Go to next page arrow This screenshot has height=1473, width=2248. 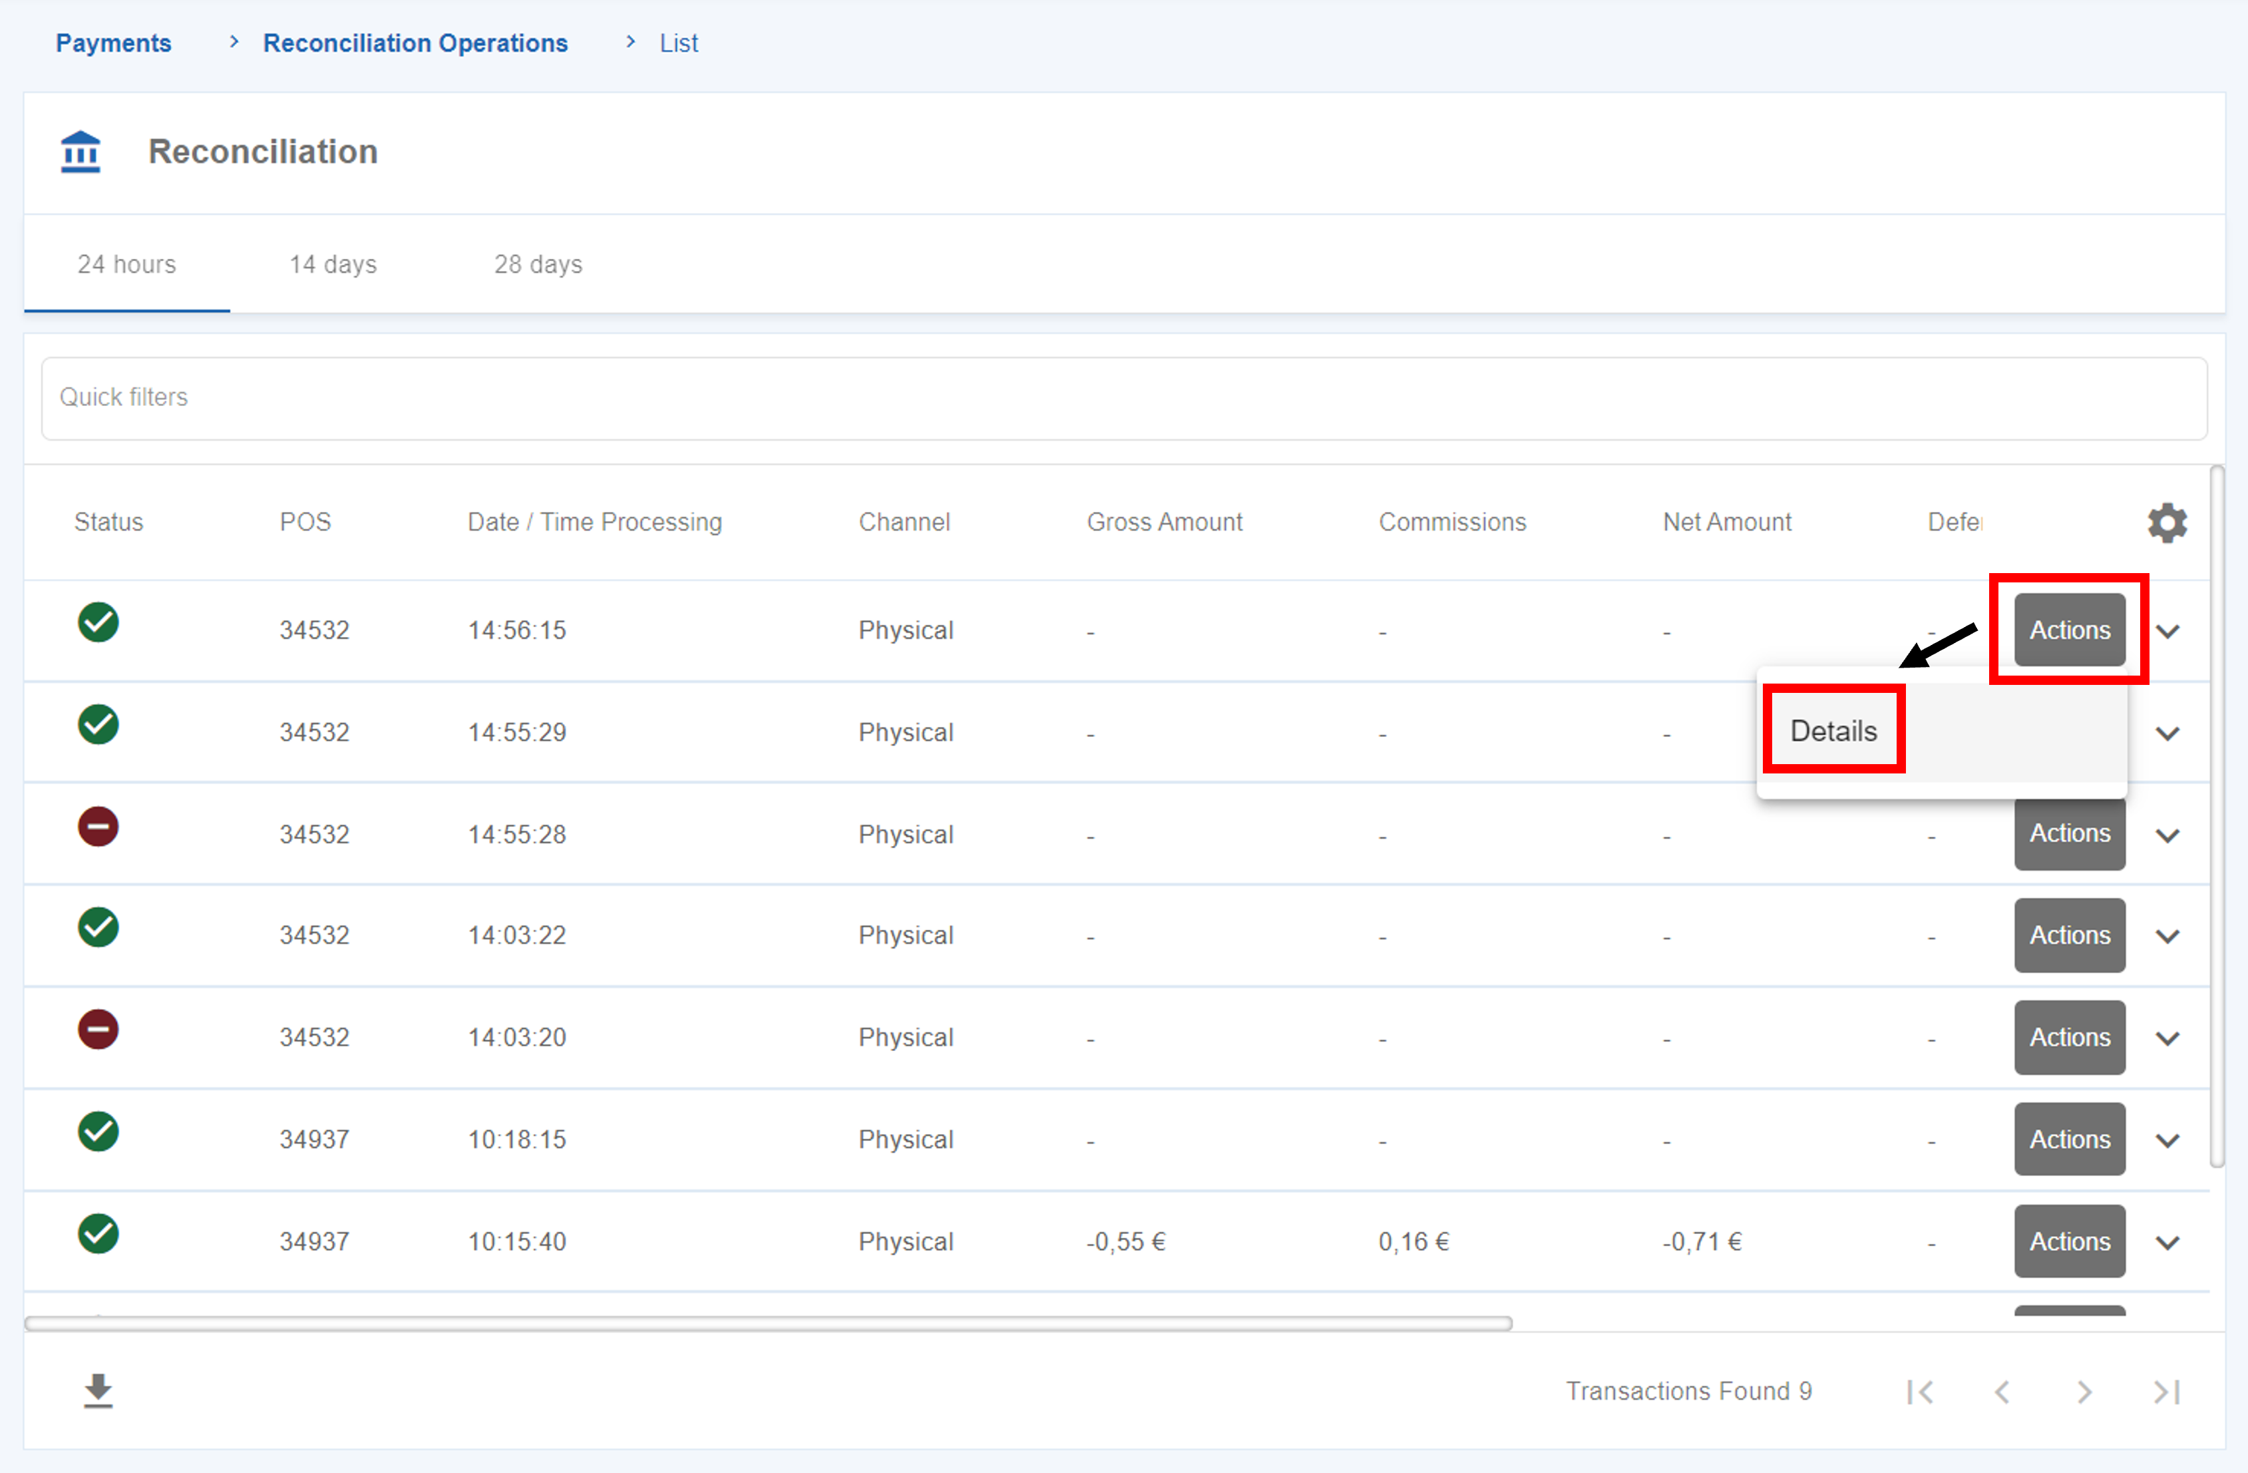point(2084,1392)
